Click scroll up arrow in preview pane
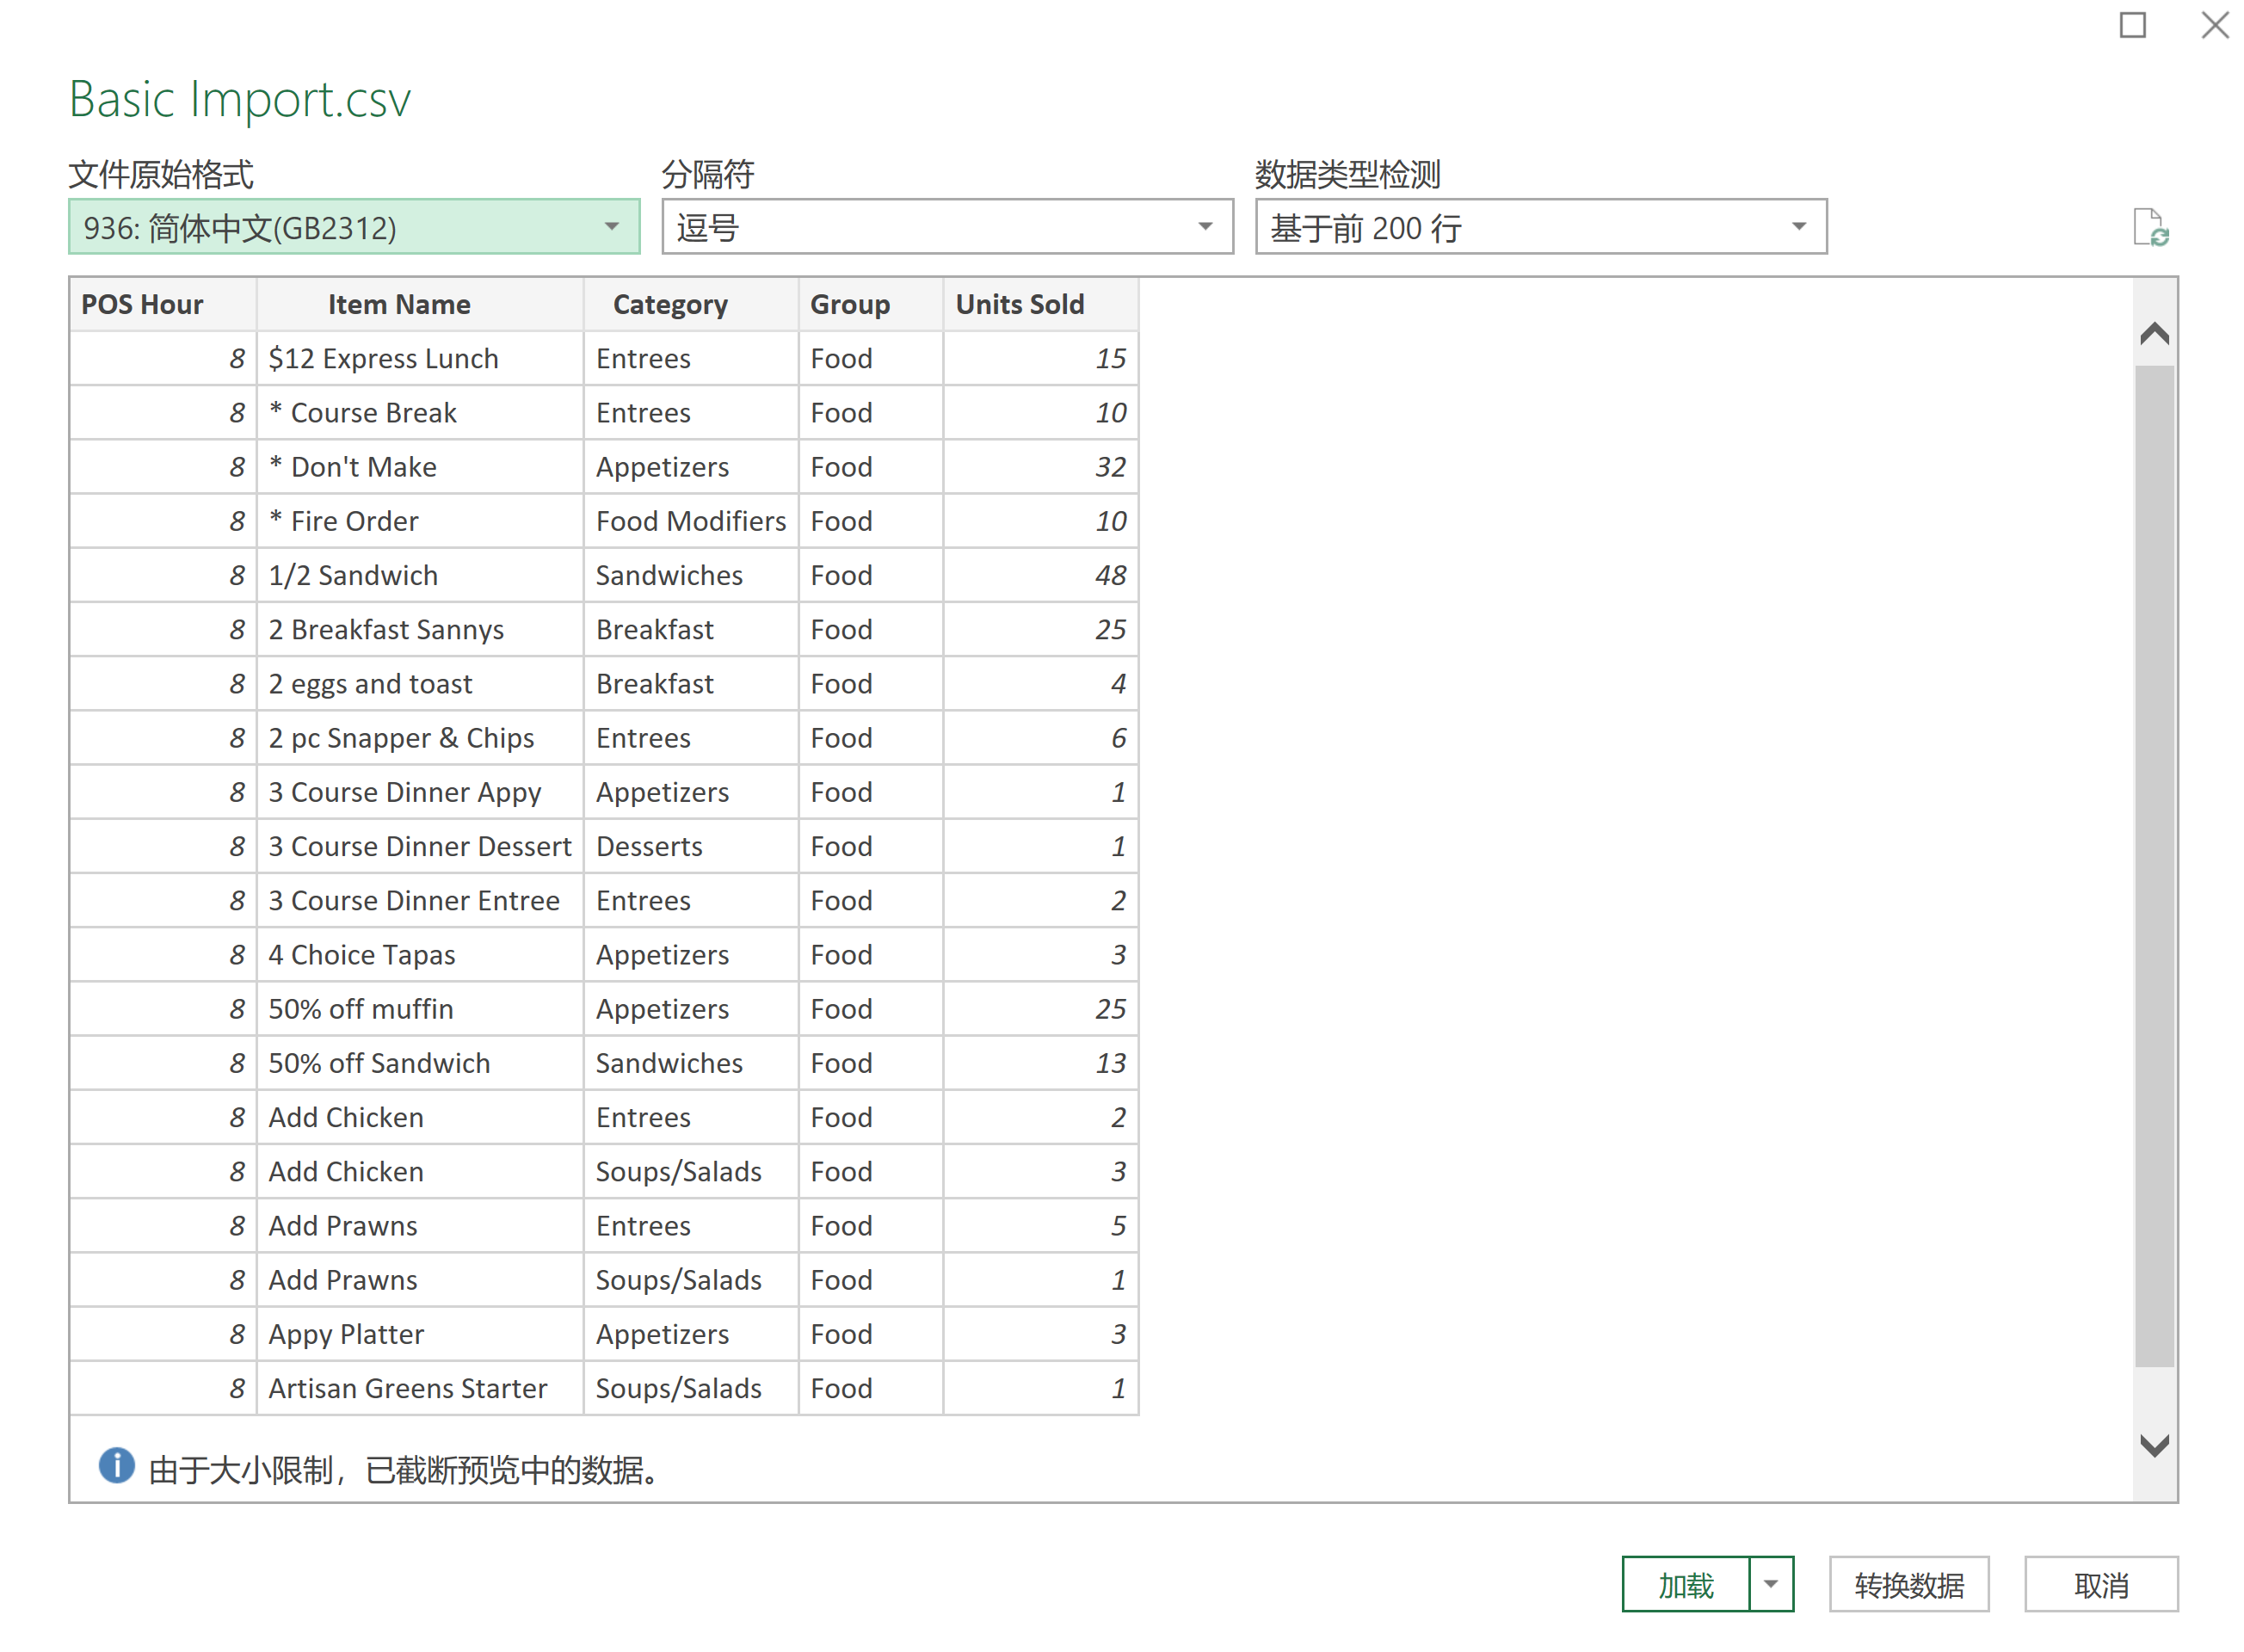 [2154, 334]
